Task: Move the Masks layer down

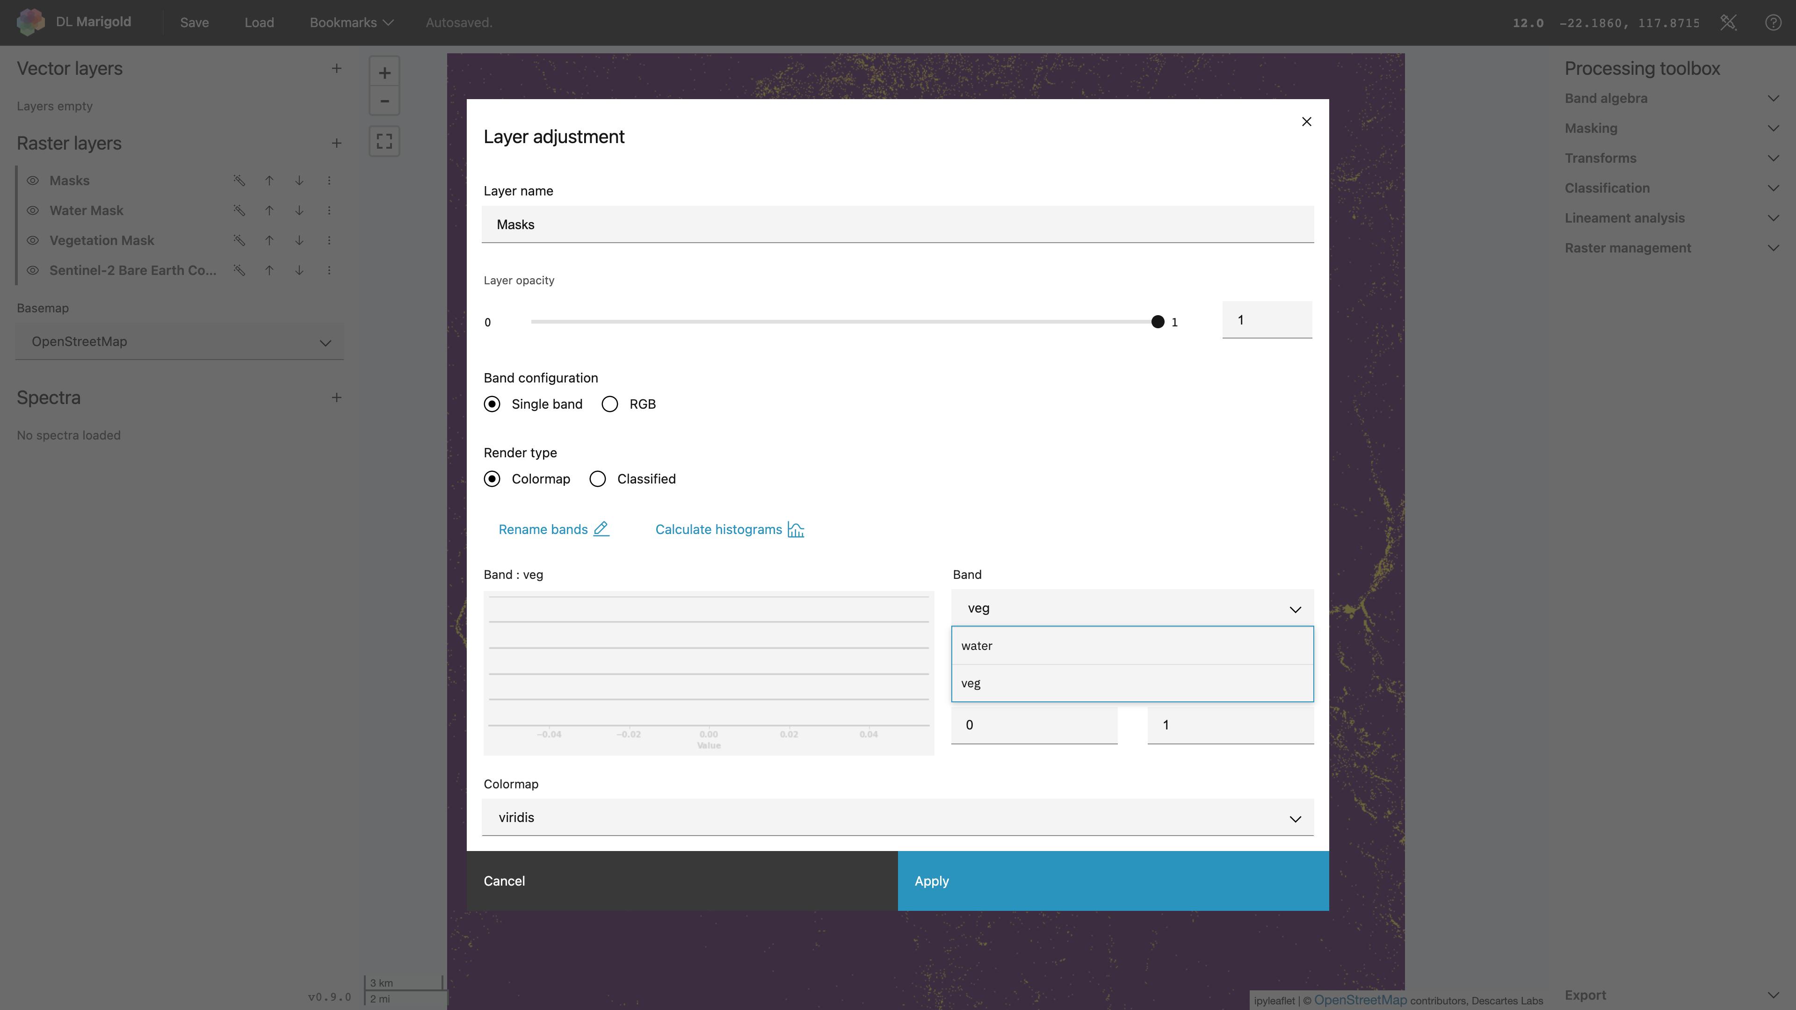Action: (x=299, y=180)
